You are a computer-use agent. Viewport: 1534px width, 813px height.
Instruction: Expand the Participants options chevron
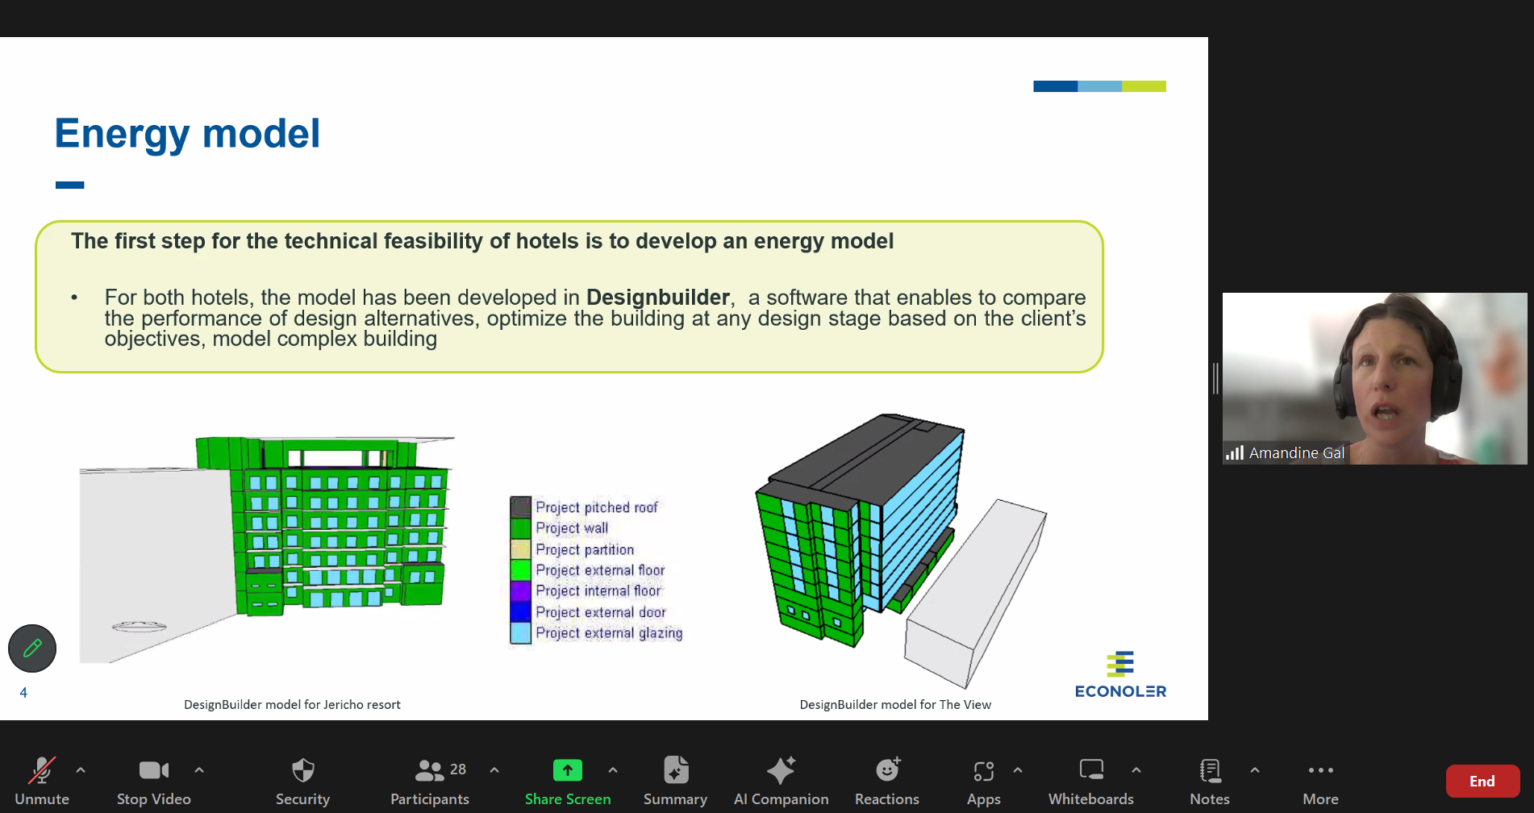(x=494, y=770)
